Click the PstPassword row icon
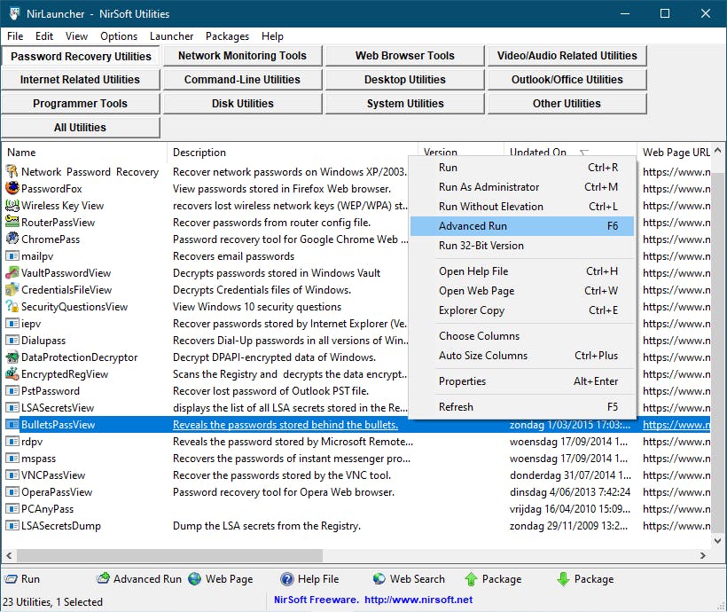 pos(12,390)
